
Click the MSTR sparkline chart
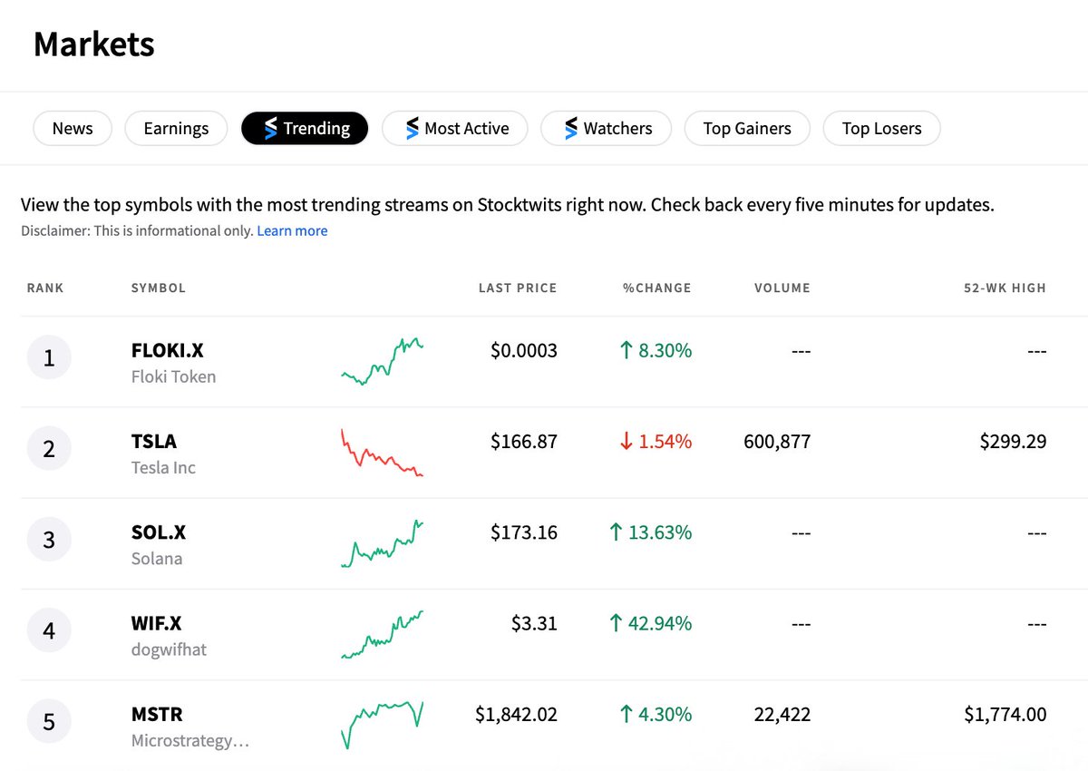click(x=382, y=725)
